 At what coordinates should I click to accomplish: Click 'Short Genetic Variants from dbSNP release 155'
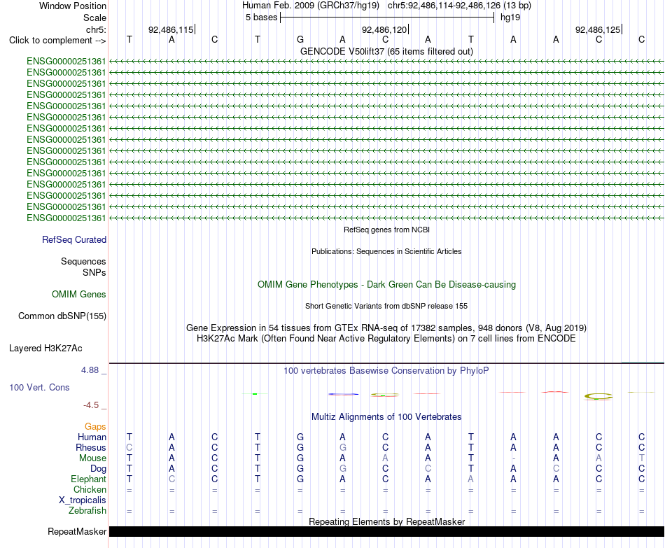(x=386, y=306)
